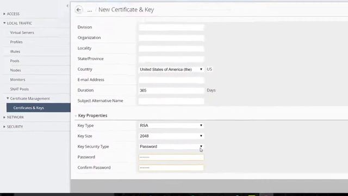Open the Key Size dropdown
348x196 pixels.
(x=171, y=136)
